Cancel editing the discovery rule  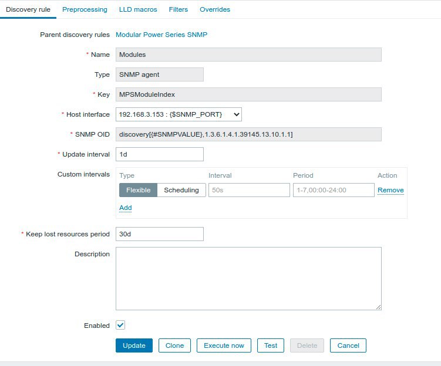point(348,345)
